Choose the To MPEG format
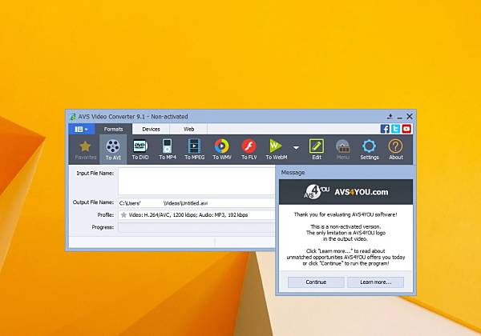 (195, 150)
